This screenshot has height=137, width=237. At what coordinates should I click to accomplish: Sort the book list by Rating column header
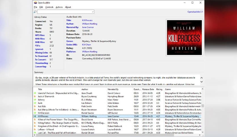159,89
